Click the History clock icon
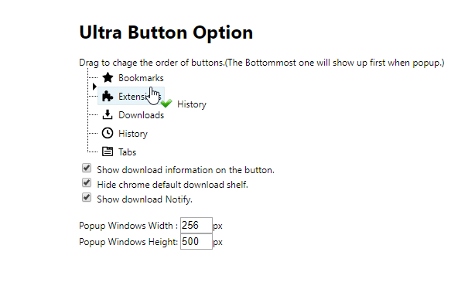The height and width of the screenshot is (286, 475). pyautogui.click(x=108, y=133)
